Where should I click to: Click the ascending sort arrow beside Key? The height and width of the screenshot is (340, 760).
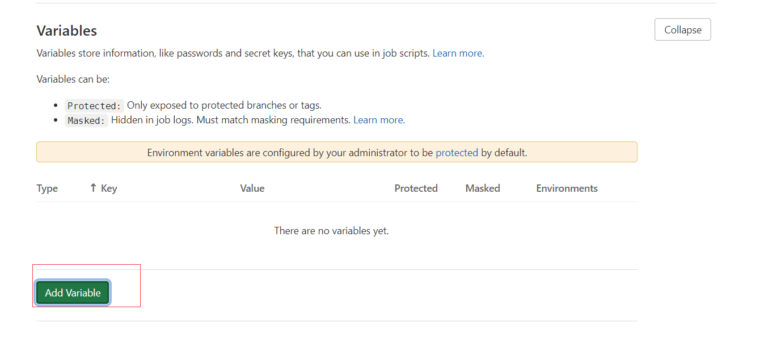pos(93,188)
